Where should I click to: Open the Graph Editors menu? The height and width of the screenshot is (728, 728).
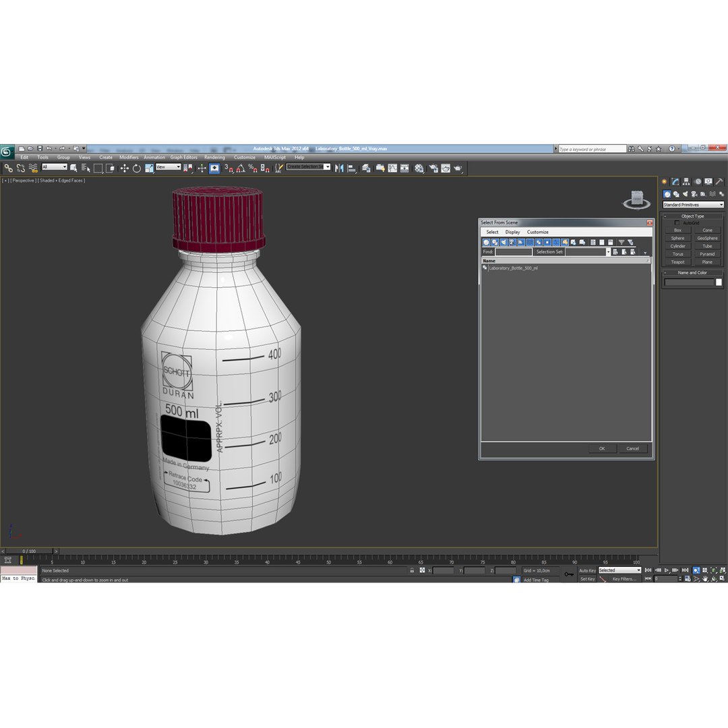pos(183,157)
